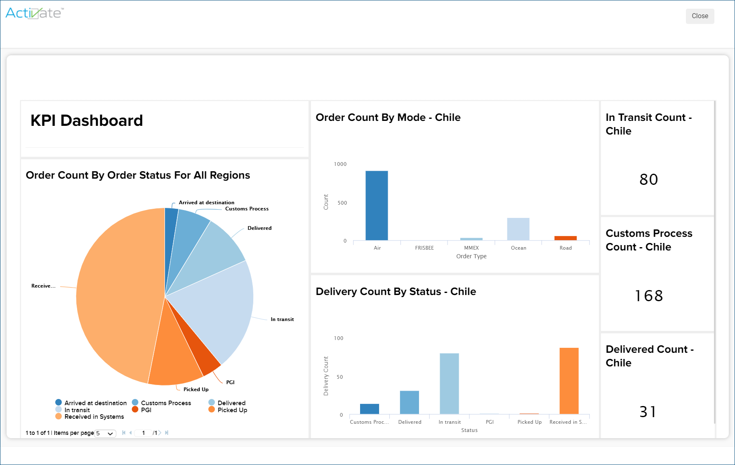Close the KPI dashboard view
Image resolution: width=735 pixels, height=465 pixels.
pyautogui.click(x=700, y=16)
